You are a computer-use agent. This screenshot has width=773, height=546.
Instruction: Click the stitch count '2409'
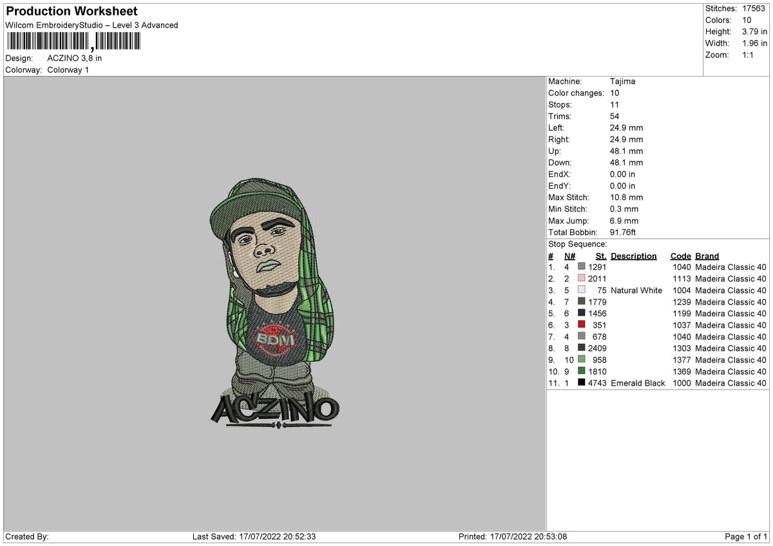[597, 348]
